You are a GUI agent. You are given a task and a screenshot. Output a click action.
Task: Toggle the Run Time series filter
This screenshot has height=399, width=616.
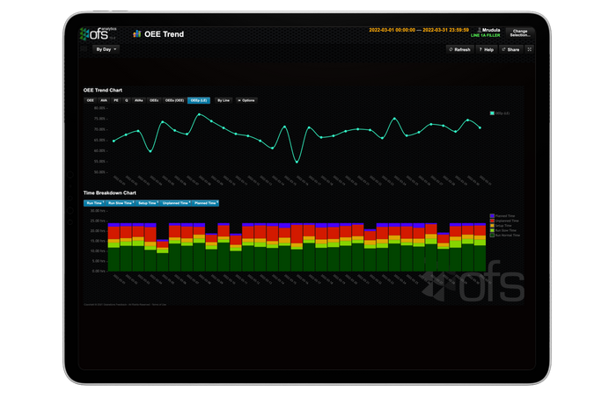pos(94,203)
